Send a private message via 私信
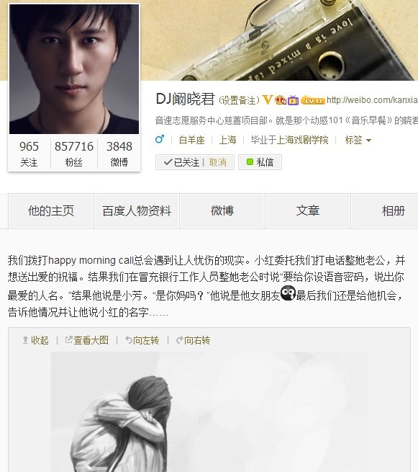Image resolution: width=418 pixels, height=472 pixels. pos(260,162)
